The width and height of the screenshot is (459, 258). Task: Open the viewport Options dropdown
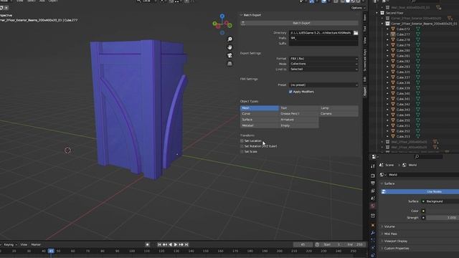[358, 8]
